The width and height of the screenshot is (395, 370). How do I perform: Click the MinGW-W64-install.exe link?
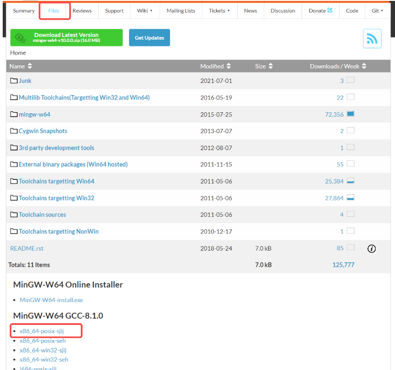coord(51,300)
